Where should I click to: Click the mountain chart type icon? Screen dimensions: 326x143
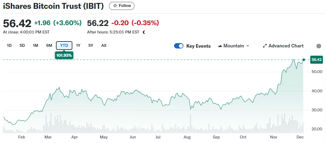(x=220, y=46)
